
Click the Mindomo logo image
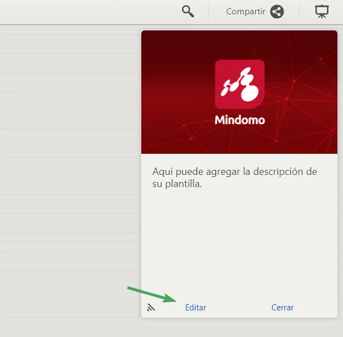click(240, 84)
